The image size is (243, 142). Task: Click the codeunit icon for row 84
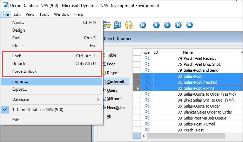[x=147, y=100]
